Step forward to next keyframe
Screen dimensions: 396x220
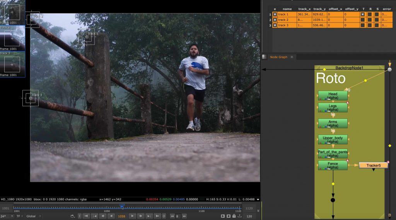(x=149, y=216)
